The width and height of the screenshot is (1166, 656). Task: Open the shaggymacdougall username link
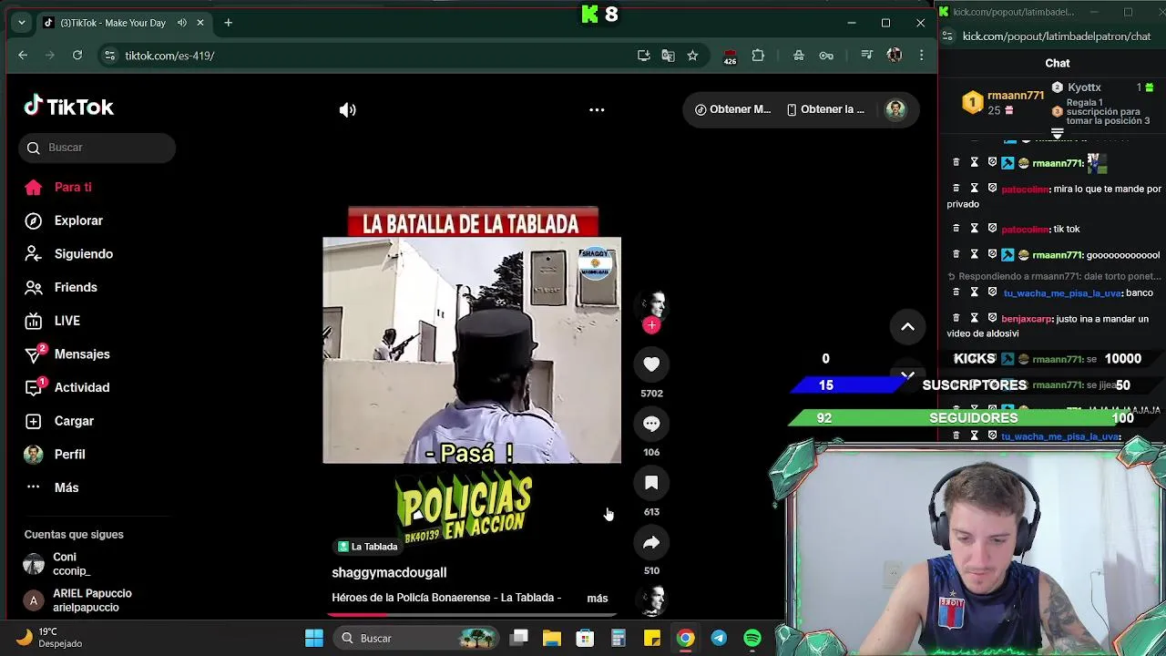pyautogui.click(x=389, y=573)
